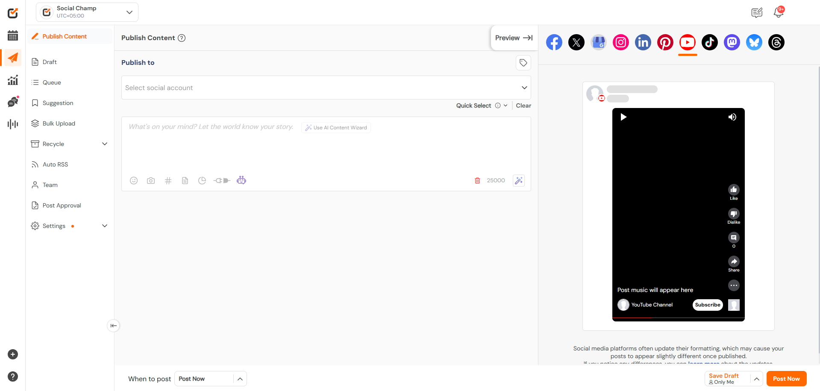Click the magic wand icon beside character count
The width and height of the screenshot is (820, 391).
[519, 181]
